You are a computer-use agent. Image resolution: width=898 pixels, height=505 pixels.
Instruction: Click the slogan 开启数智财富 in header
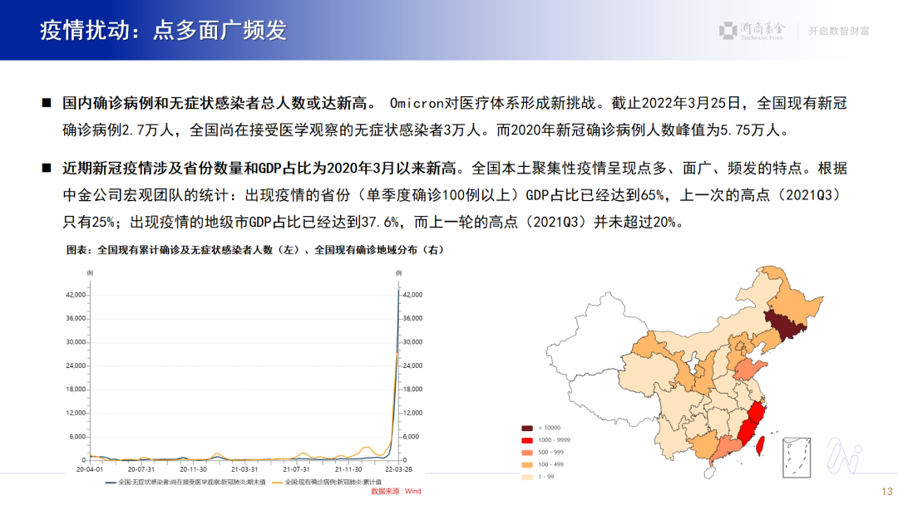(x=838, y=31)
